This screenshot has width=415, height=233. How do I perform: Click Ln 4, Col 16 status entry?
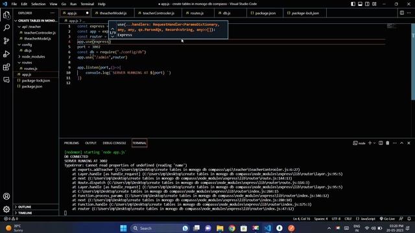pyautogui.click(x=302, y=219)
